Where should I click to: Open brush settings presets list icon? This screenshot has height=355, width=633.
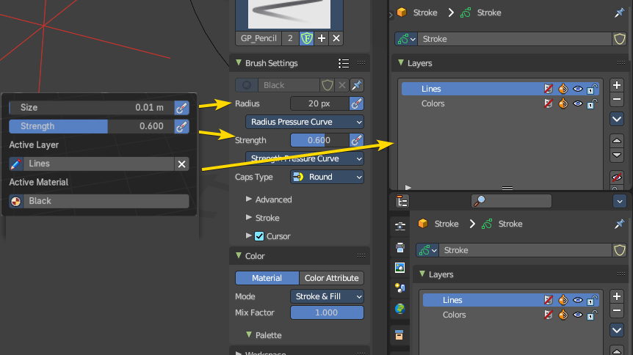[x=344, y=63]
